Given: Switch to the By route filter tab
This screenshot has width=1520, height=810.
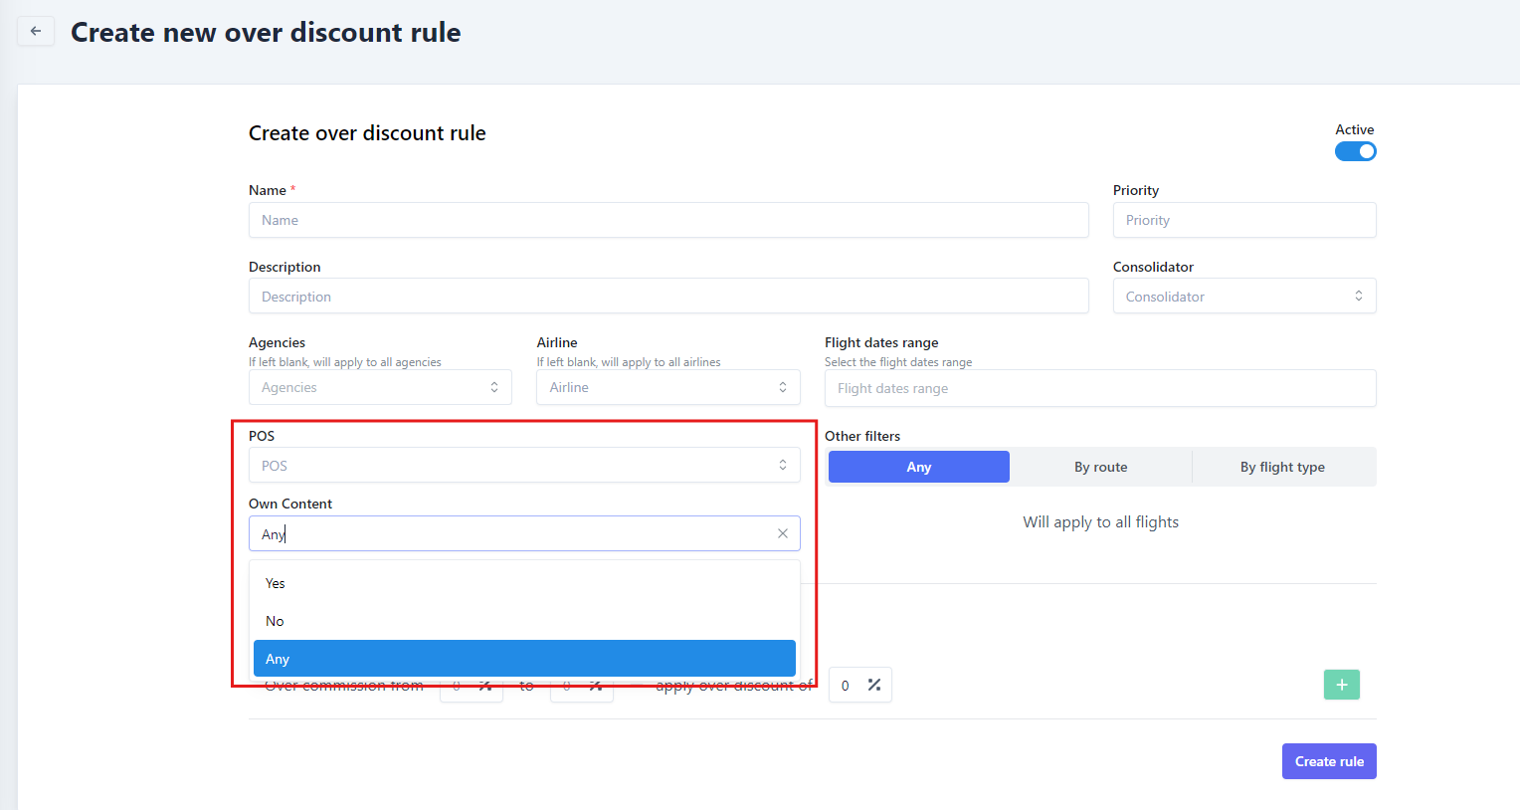Looking at the screenshot, I should tap(1100, 467).
